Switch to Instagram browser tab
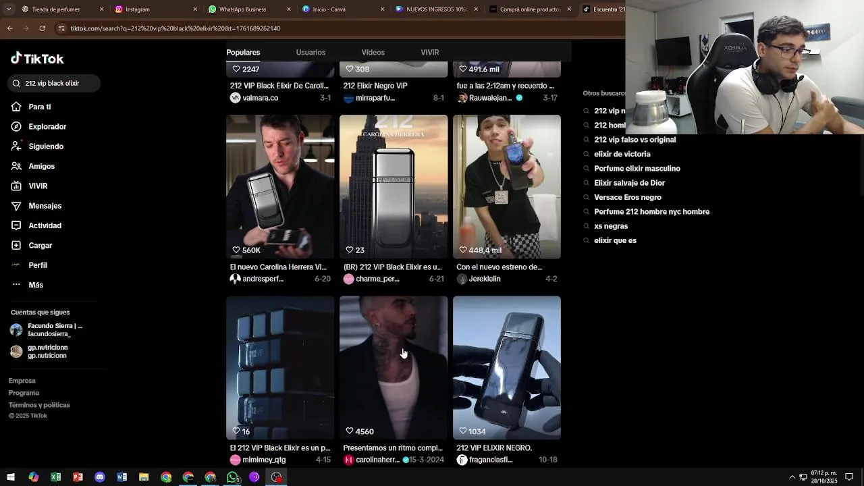This screenshot has height=486, width=864. click(155, 9)
